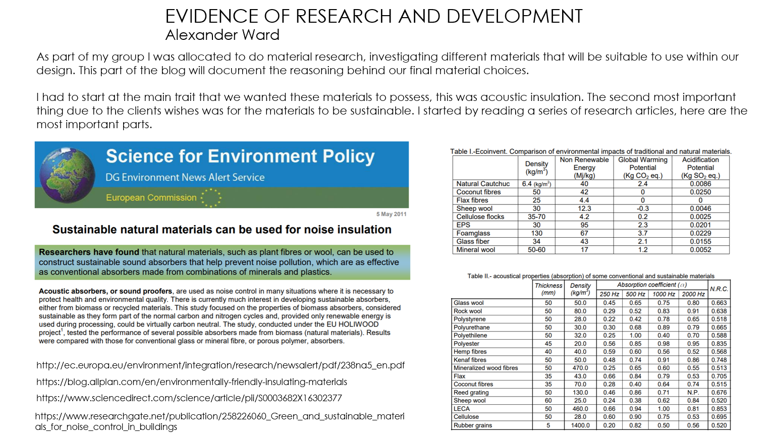
Task: Open the researchgate.net publication link
Action: [x=219, y=416]
